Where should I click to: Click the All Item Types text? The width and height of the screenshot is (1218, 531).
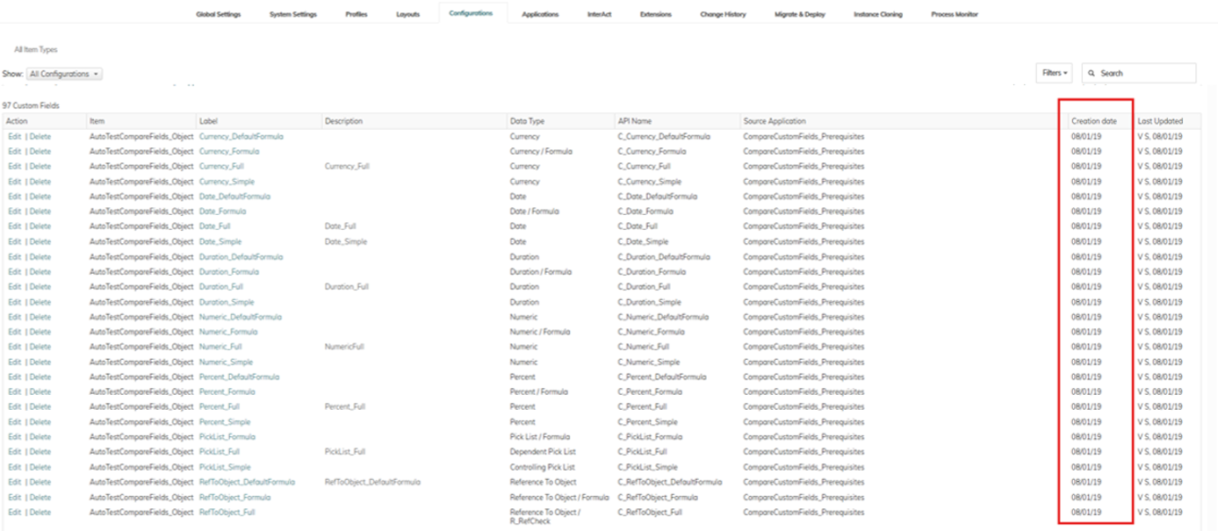coord(36,50)
